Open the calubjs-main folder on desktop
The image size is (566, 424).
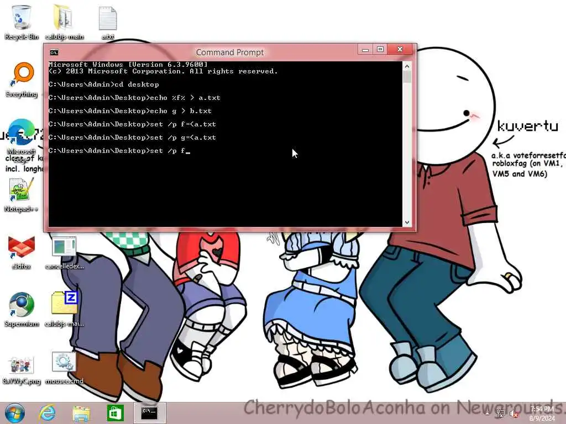tap(64, 22)
